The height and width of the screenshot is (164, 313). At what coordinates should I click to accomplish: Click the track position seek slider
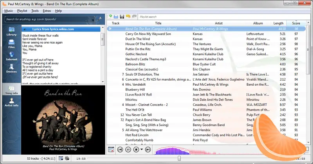pyautogui.click(x=179, y=159)
